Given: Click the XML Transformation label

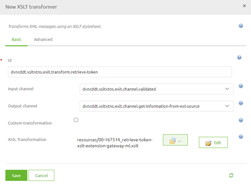Looking at the screenshot, I should tap(27, 139).
